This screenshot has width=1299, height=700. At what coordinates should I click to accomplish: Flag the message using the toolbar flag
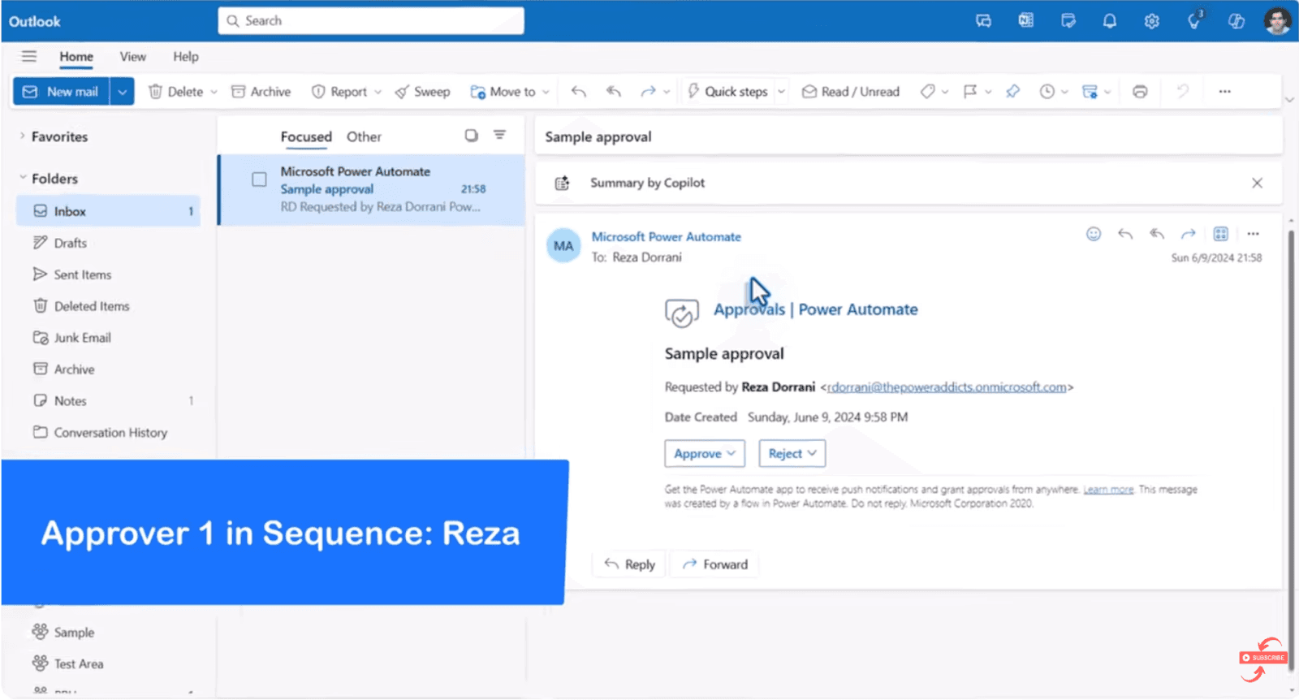click(x=970, y=92)
